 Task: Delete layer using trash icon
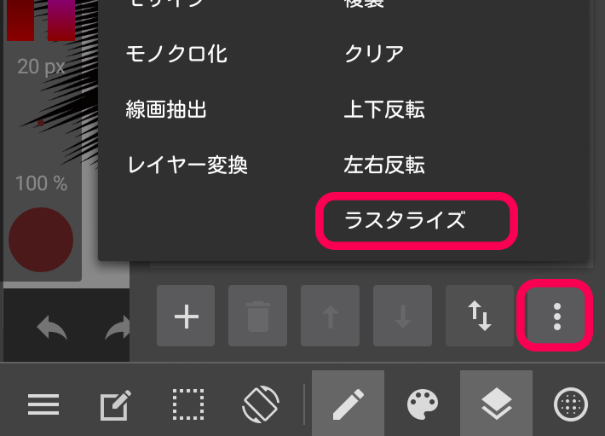tap(257, 316)
